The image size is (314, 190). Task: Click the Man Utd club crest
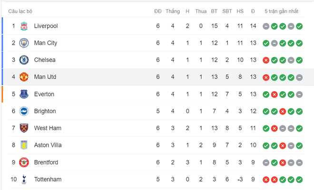click(x=24, y=77)
